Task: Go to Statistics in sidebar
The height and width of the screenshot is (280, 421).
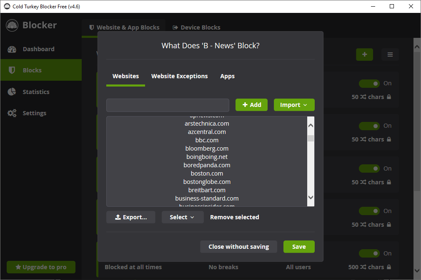Action: [41, 92]
